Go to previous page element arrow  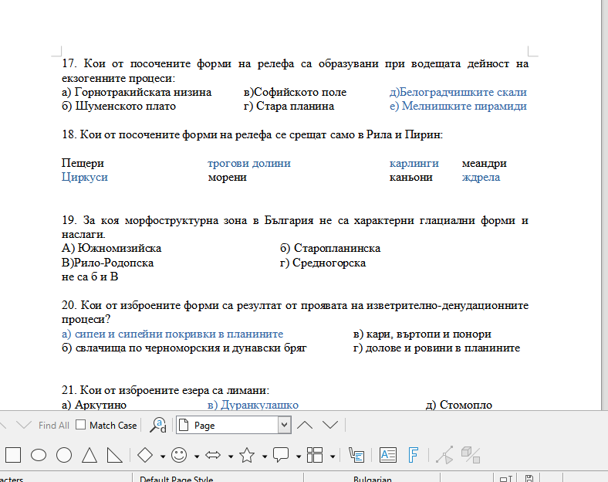[305, 425]
